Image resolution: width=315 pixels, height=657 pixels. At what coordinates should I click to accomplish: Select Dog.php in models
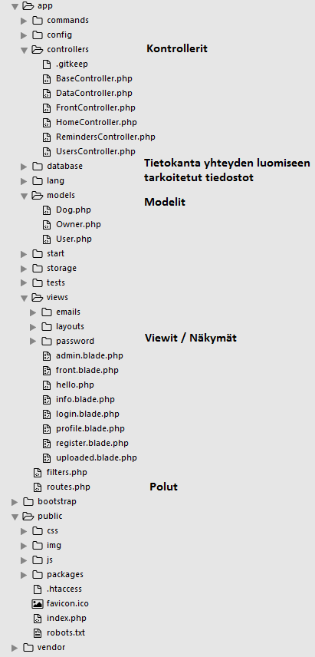(74, 210)
